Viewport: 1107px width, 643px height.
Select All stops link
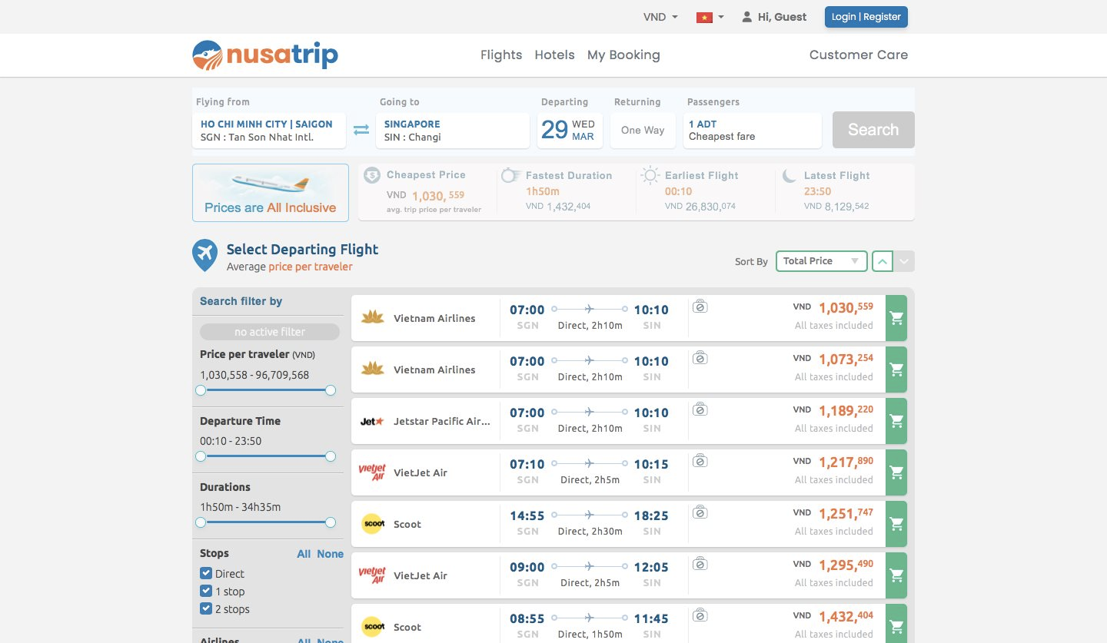[304, 554]
